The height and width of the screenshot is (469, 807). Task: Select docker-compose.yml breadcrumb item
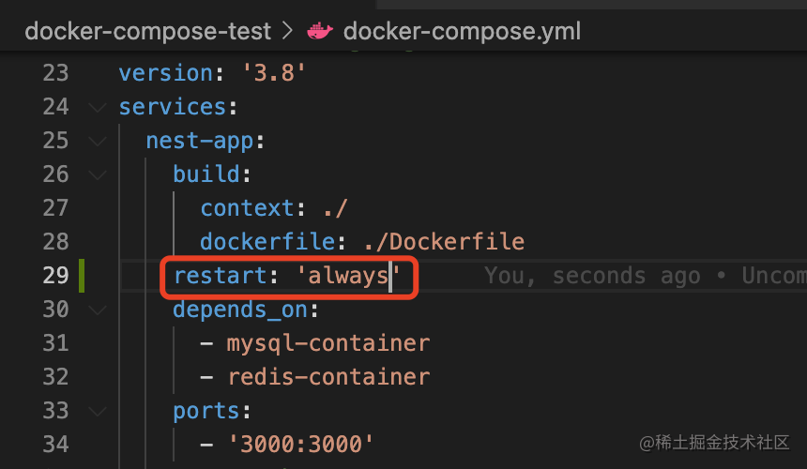(x=462, y=31)
